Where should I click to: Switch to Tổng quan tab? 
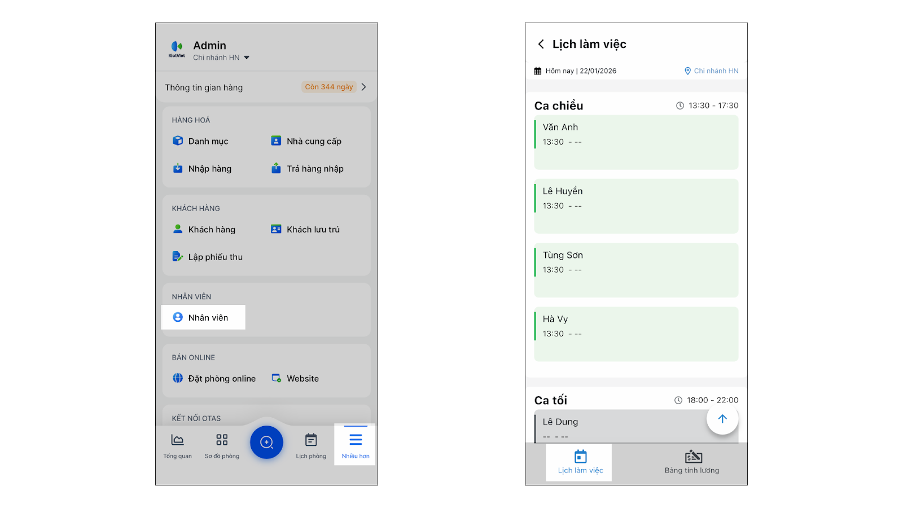(x=177, y=445)
